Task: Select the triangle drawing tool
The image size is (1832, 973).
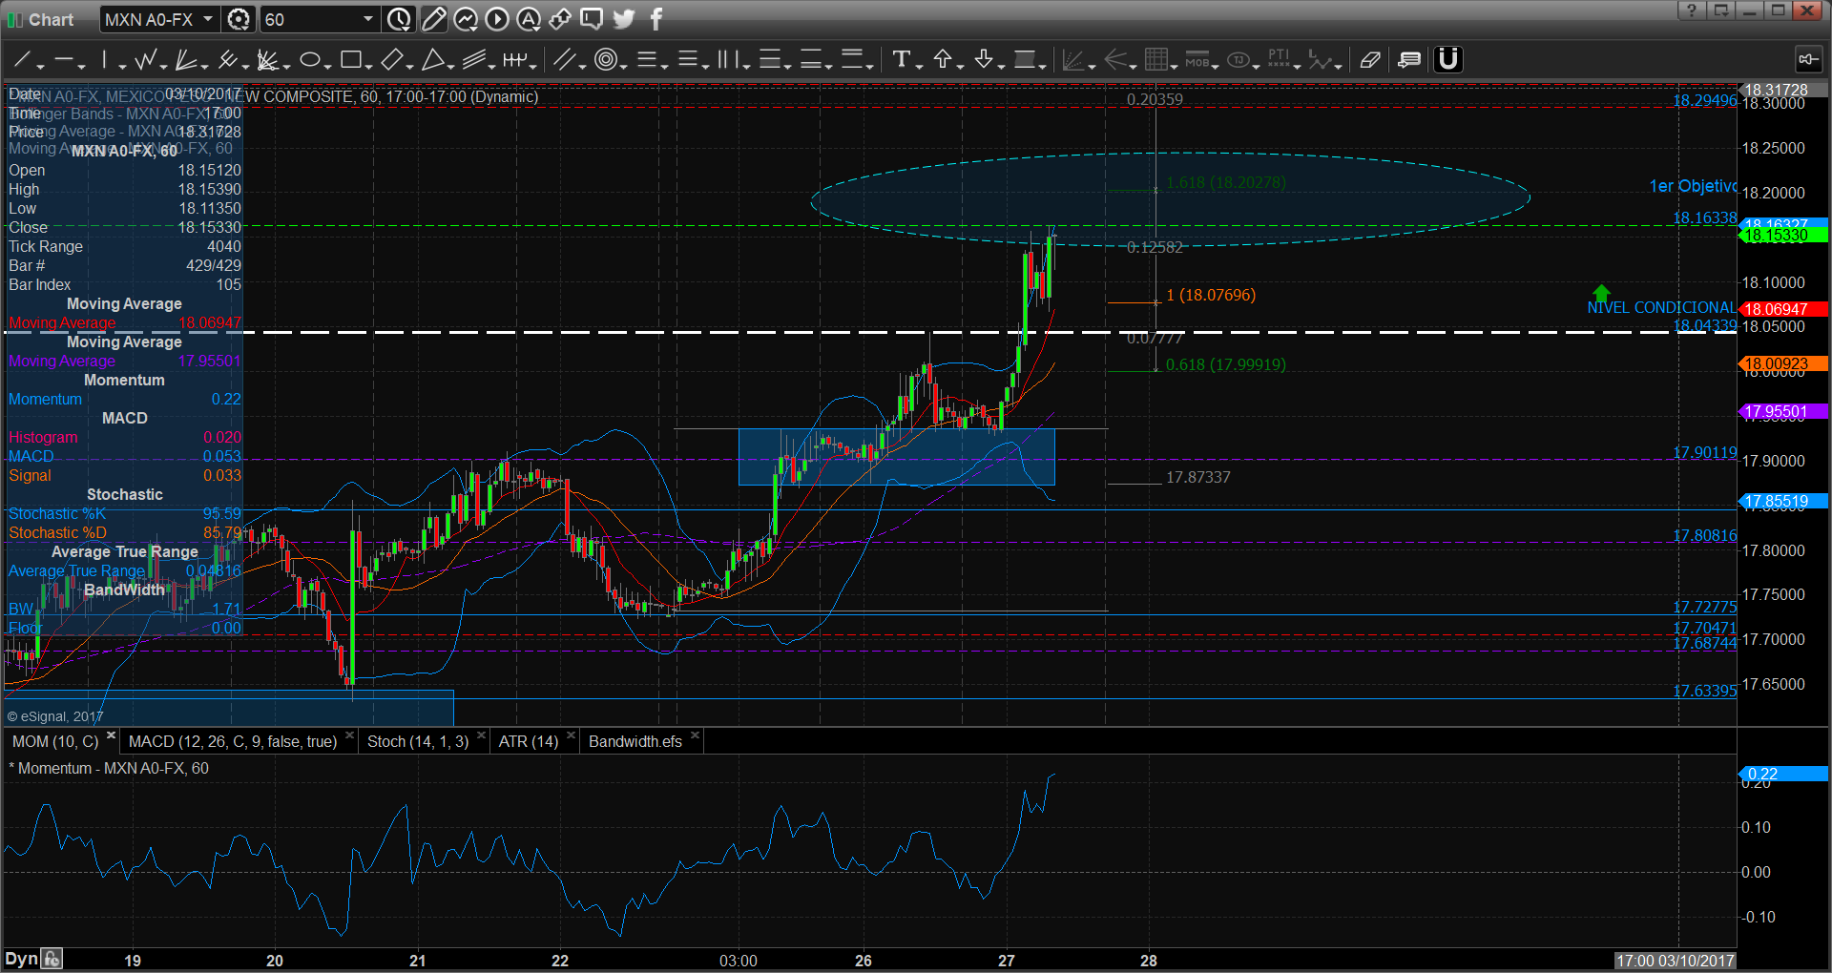Action: coord(433,60)
